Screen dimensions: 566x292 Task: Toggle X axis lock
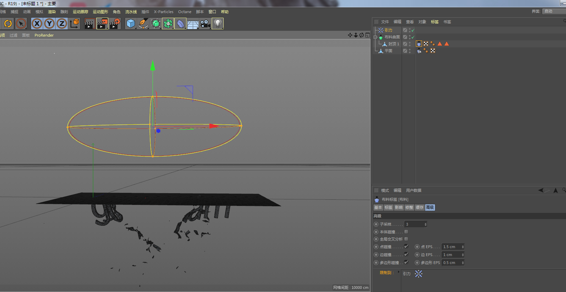(37, 23)
